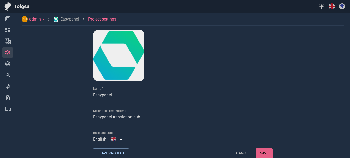Open Languages using the globe icon
The width and height of the screenshot is (350, 158).
(x=8, y=64)
